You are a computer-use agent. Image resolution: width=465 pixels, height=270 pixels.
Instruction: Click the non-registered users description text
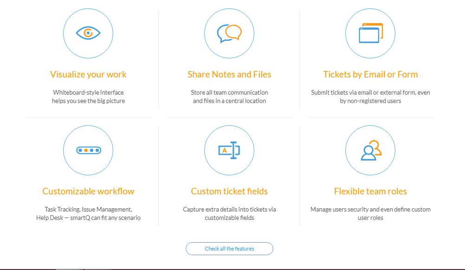(x=370, y=96)
